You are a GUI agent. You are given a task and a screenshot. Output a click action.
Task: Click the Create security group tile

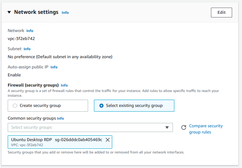tap(48, 106)
